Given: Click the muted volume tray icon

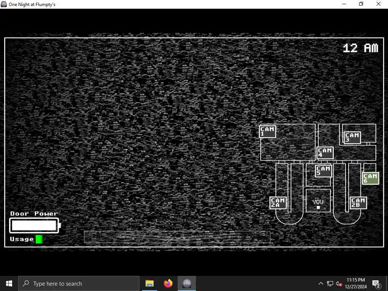Looking at the screenshot, I should (339, 283).
